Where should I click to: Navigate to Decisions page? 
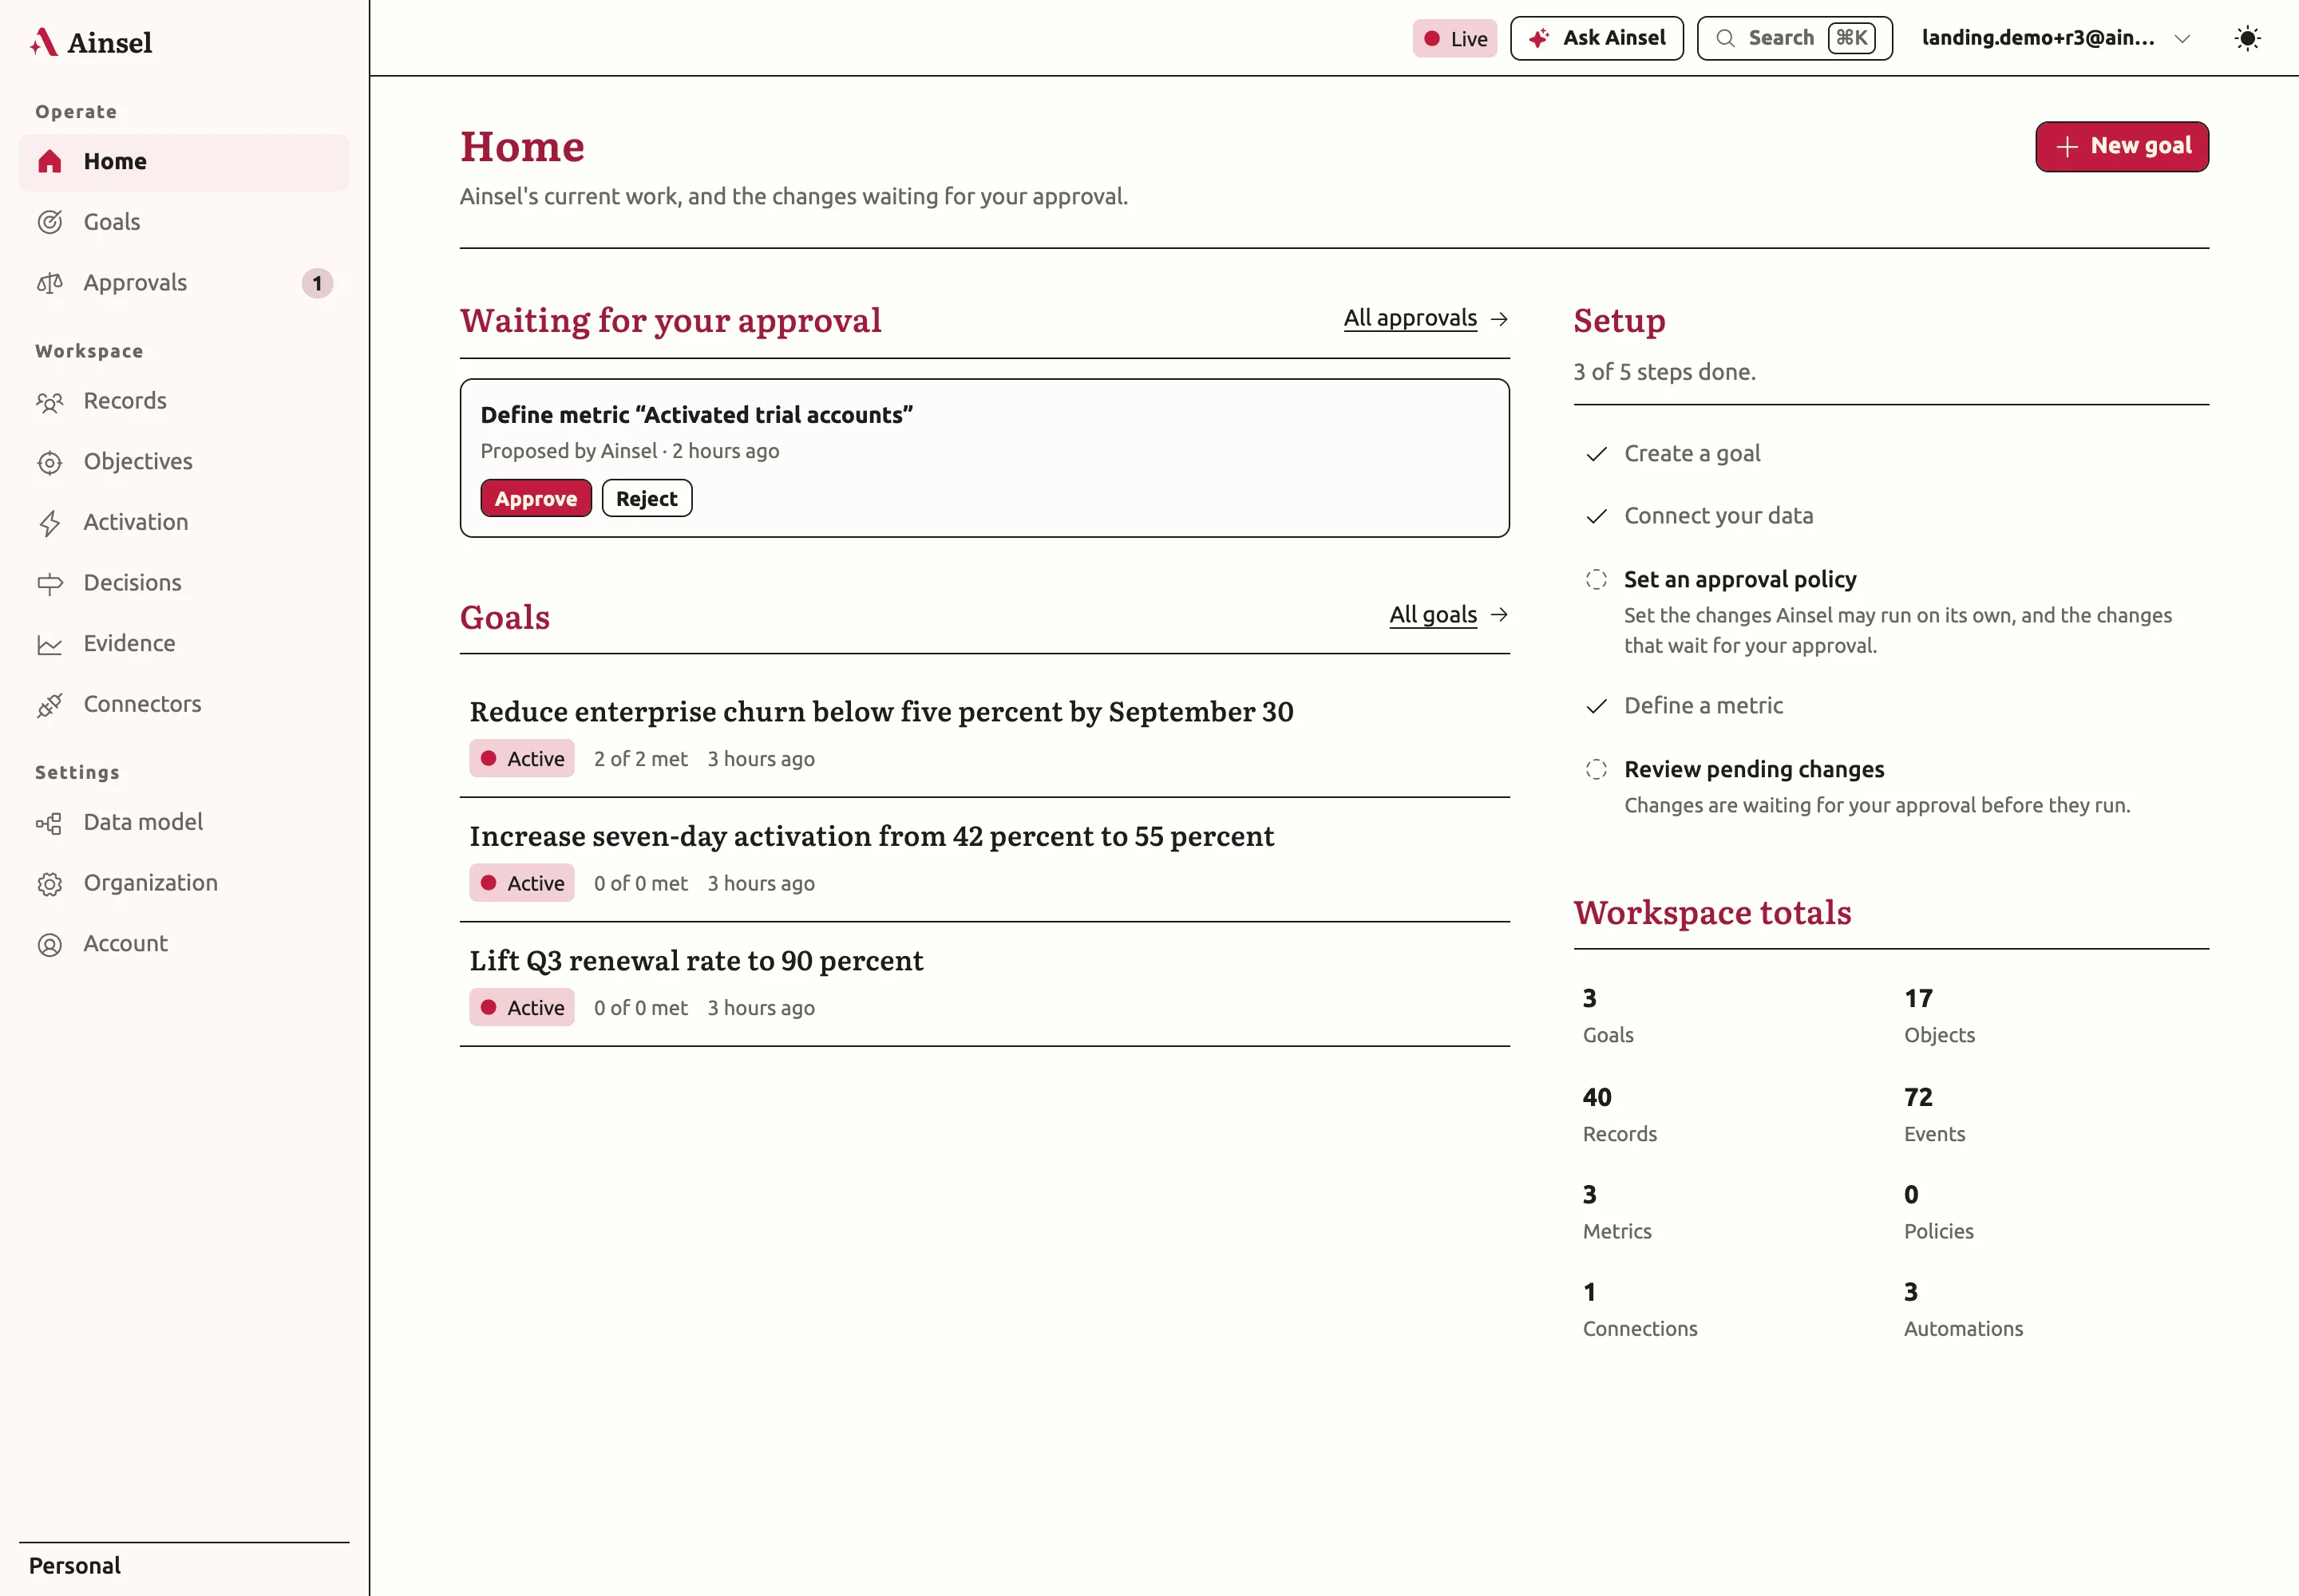pos(184,583)
